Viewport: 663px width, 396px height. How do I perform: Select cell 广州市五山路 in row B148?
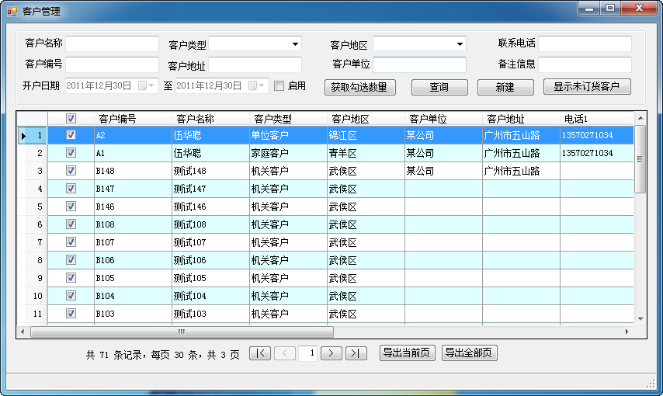coord(522,171)
